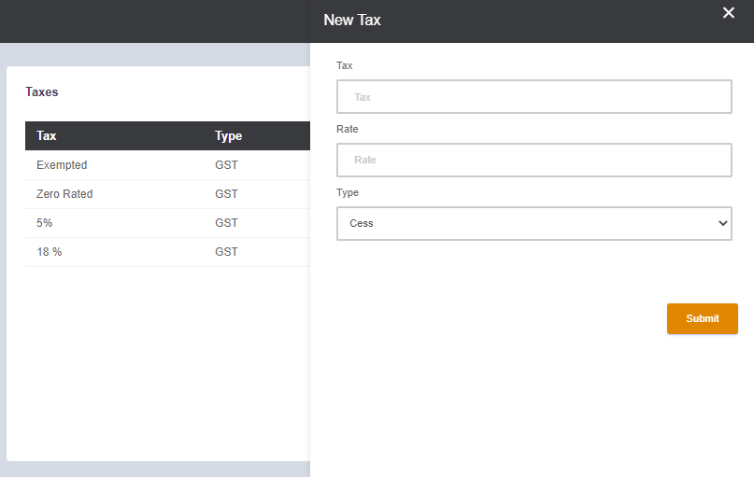Screen dimensions: 754x477
Task: Click GST type in 18 % row
Action: click(x=226, y=252)
